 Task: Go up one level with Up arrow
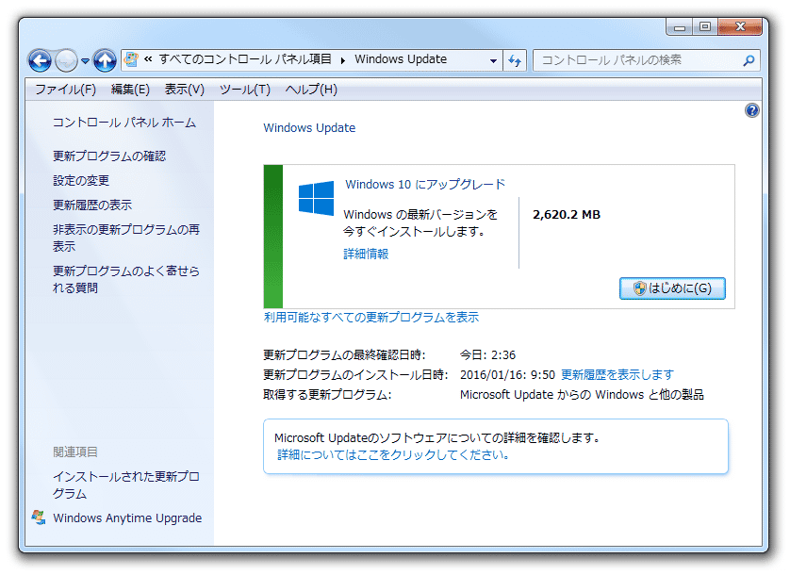coord(105,61)
